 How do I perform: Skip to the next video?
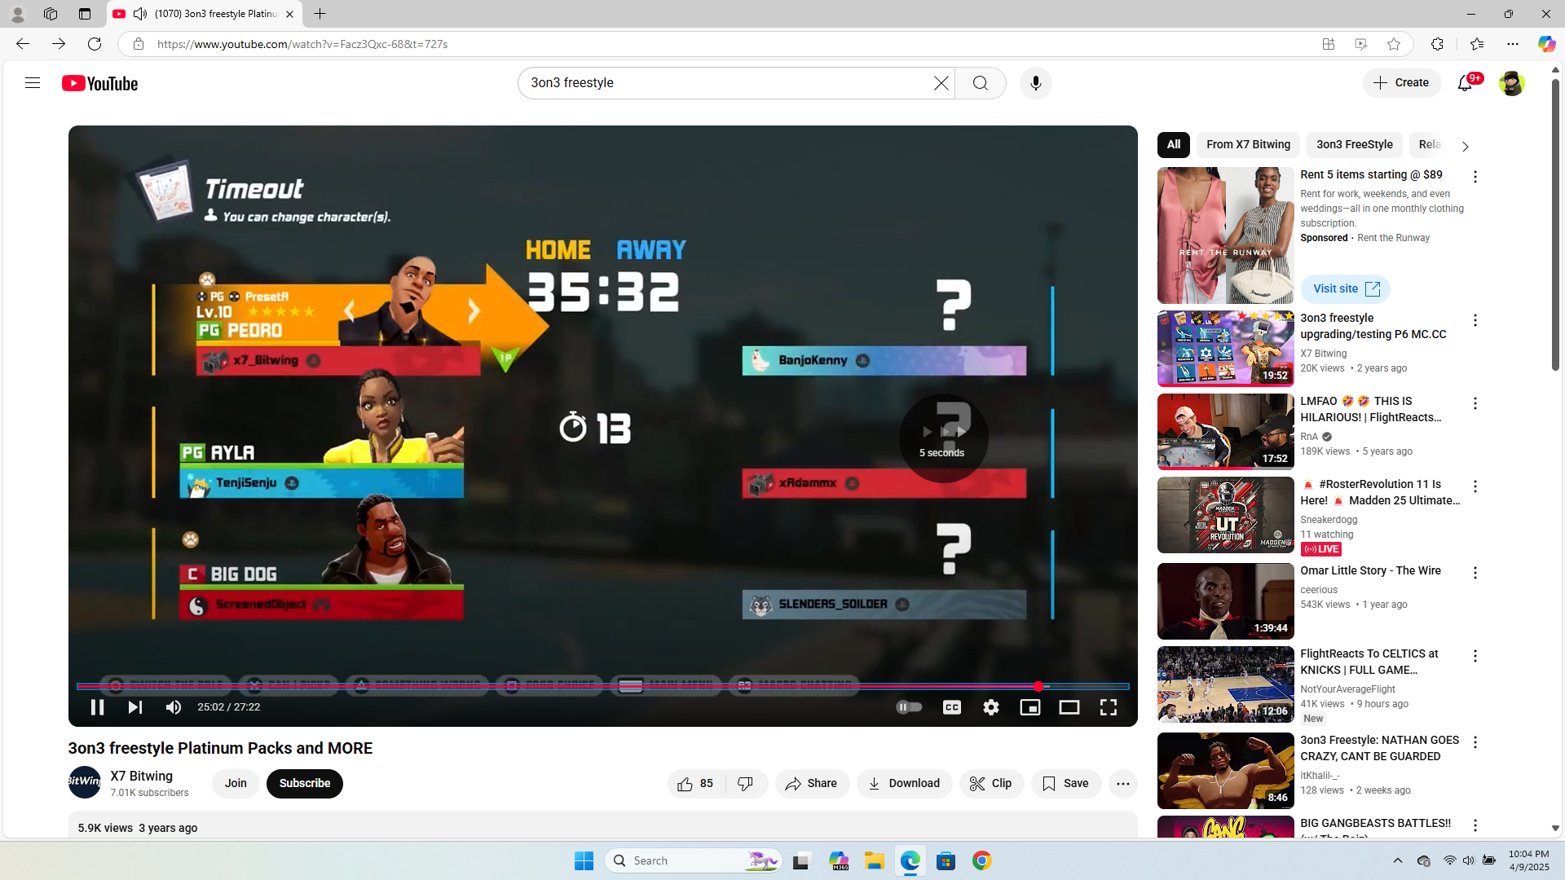click(x=135, y=707)
